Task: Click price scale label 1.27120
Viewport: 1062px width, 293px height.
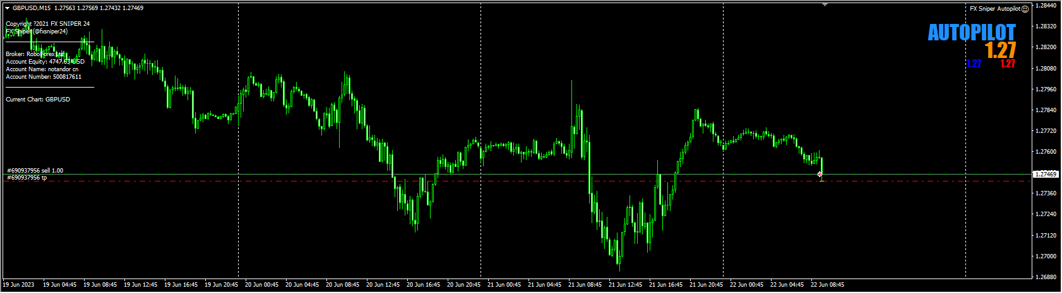Action: click(1047, 236)
